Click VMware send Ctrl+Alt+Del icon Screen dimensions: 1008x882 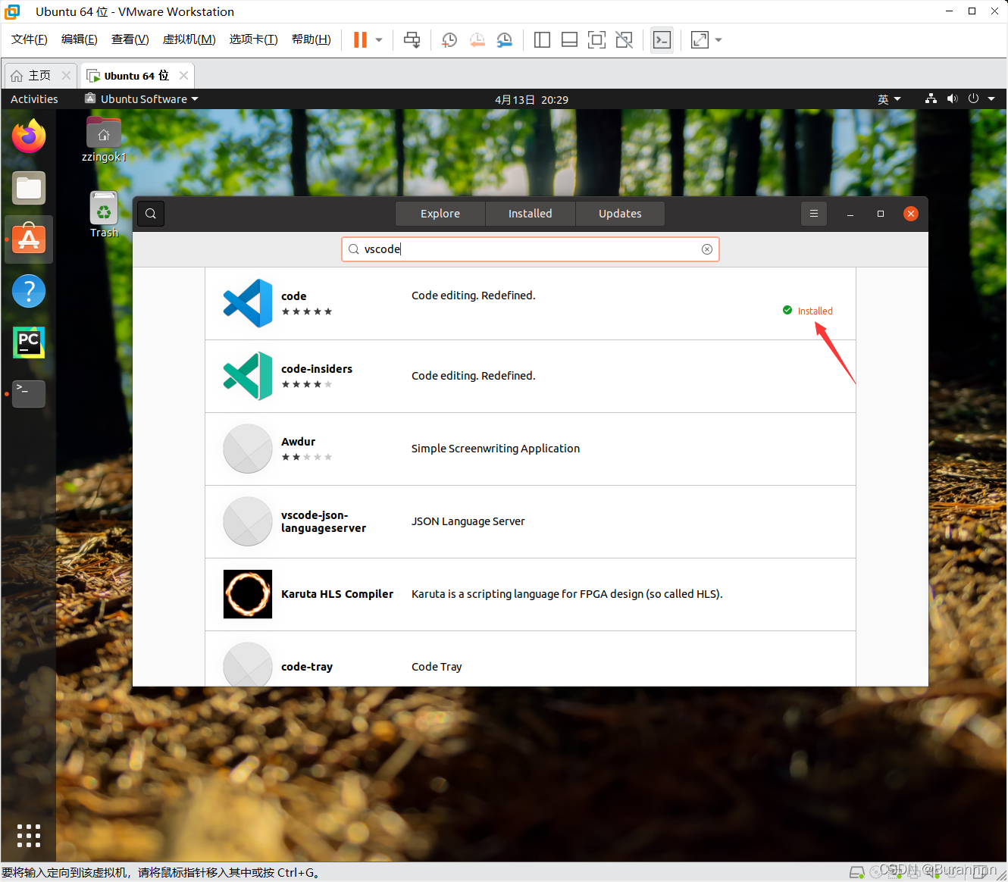(412, 40)
